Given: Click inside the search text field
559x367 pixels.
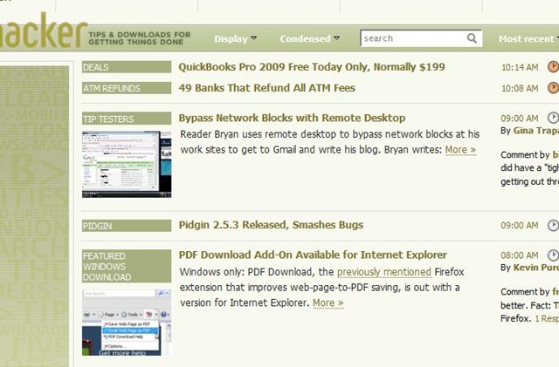Looking at the screenshot, I should pyautogui.click(x=413, y=38).
